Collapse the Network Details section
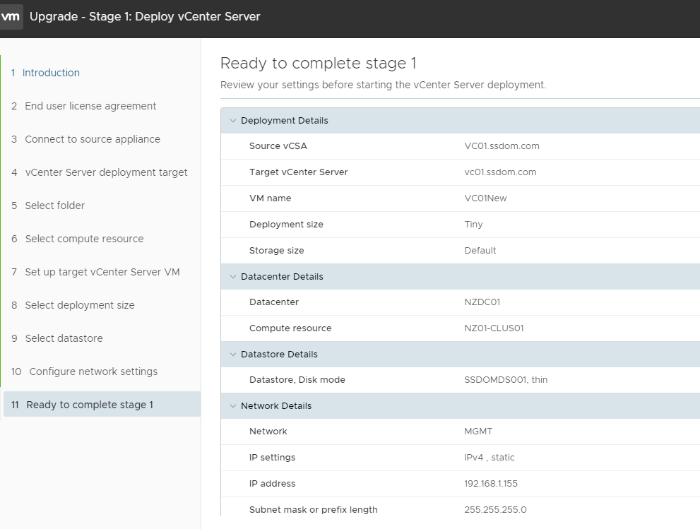The width and height of the screenshot is (700, 529). click(232, 406)
